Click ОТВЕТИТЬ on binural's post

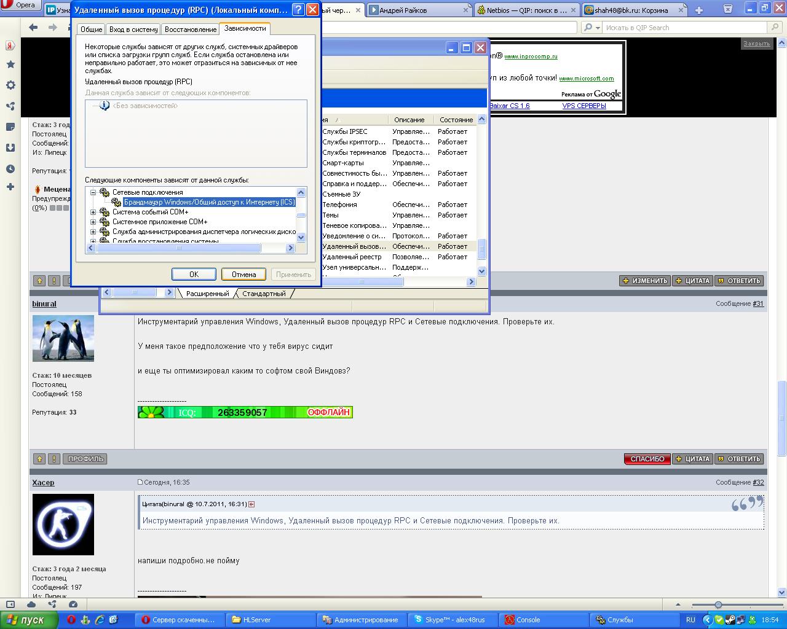(739, 459)
